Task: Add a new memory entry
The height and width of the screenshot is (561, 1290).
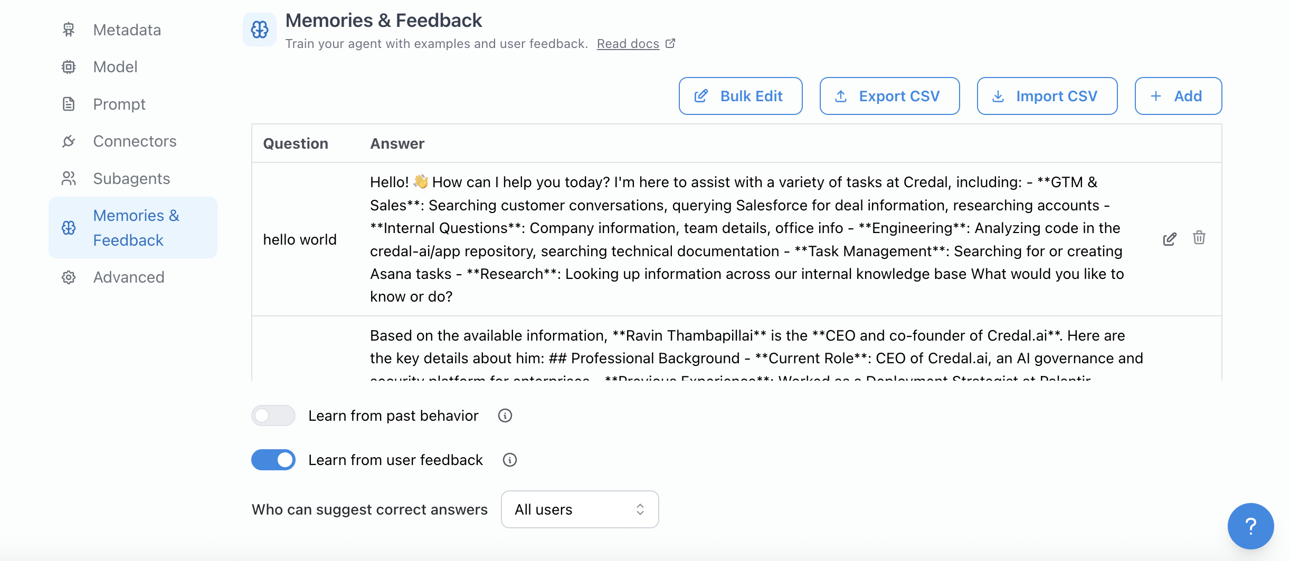Action: tap(1178, 96)
